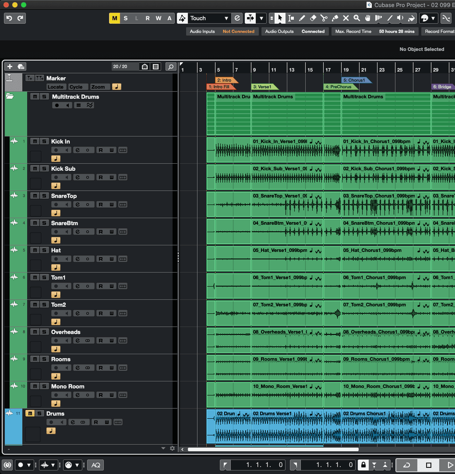Activate the Zoom magnifier tool
The height and width of the screenshot is (474, 455).
click(x=357, y=18)
